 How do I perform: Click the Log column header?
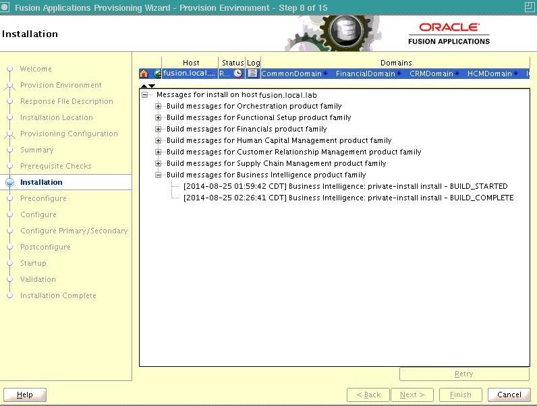coord(253,63)
